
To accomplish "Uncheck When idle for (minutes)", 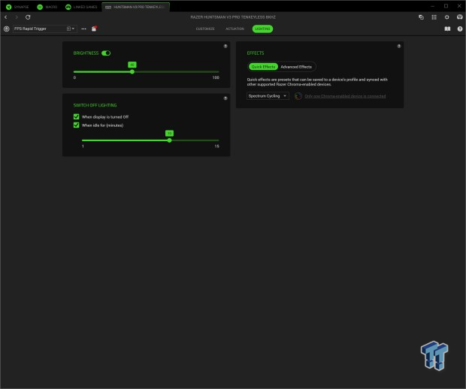I will pos(77,125).
